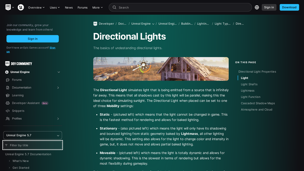
Task: Open the More dropdown menu
Action: coord(98,7)
